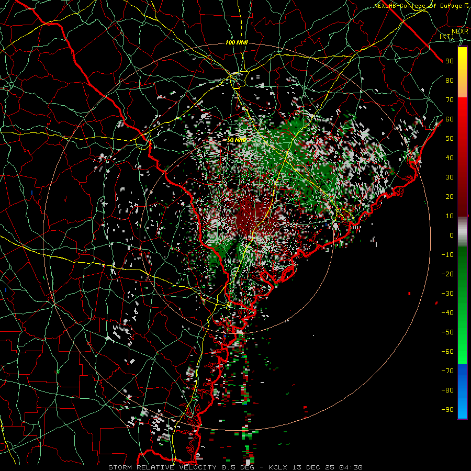Click the "50" value on velocity scale
This screenshot has width=471, height=471.
click(x=450, y=139)
